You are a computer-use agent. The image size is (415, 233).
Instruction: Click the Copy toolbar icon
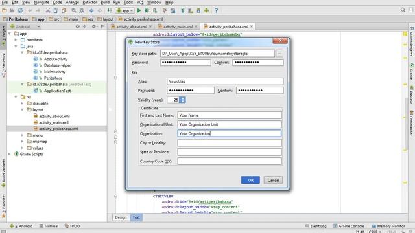56,10
